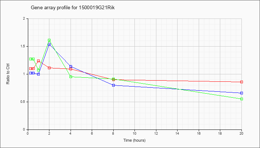Click the red marker at 2 hours
Screen dimensions: 260x148
click(x=49, y=68)
